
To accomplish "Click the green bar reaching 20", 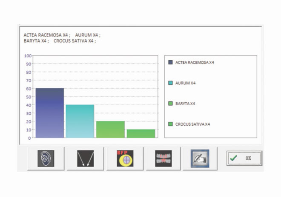I will 110,129.
